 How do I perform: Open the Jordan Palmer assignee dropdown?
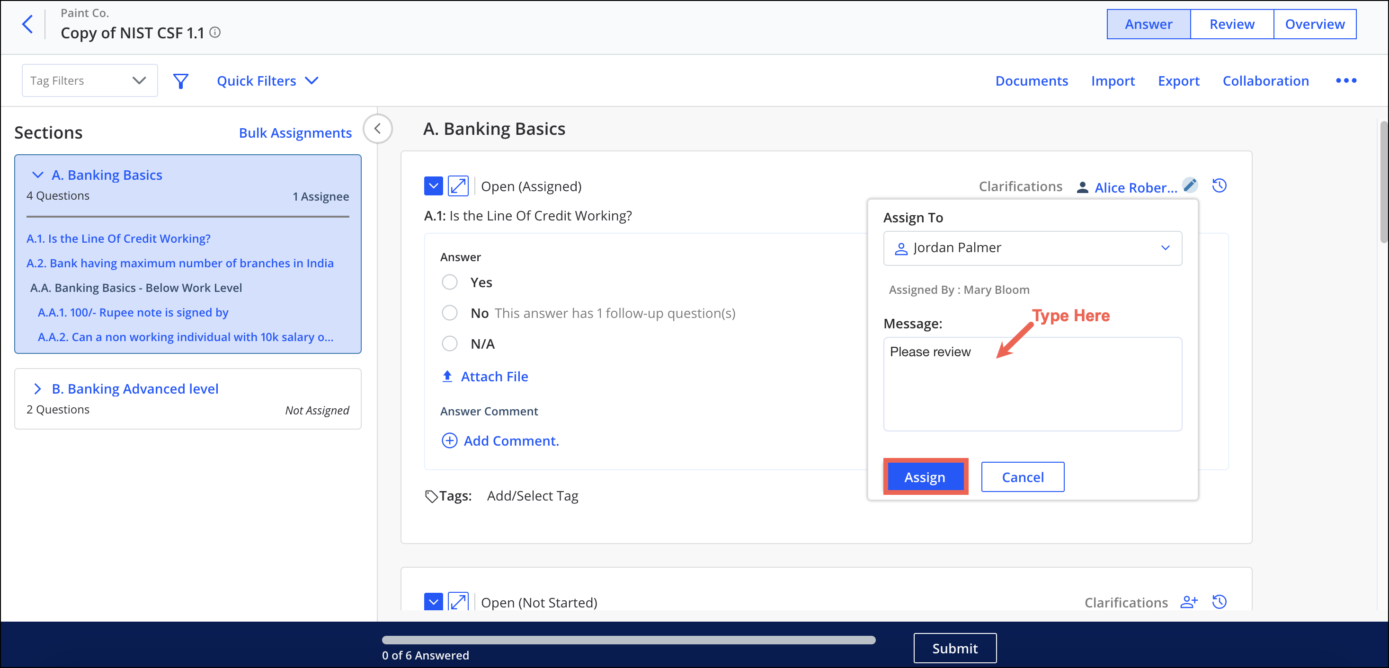tap(1032, 248)
